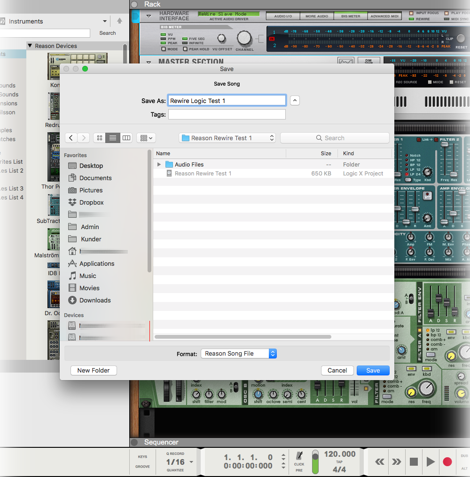Select the AUDIO I/O tab in Hardware Interface
This screenshot has height=477, width=470.
point(283,16)
